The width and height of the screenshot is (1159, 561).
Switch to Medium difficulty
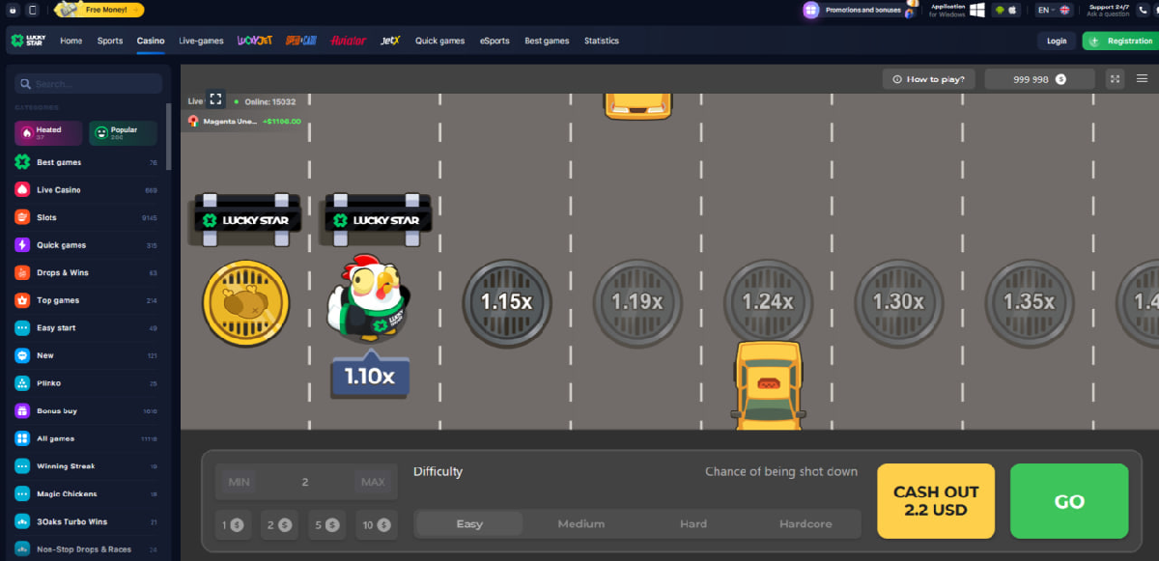click(x=580, y=523)
